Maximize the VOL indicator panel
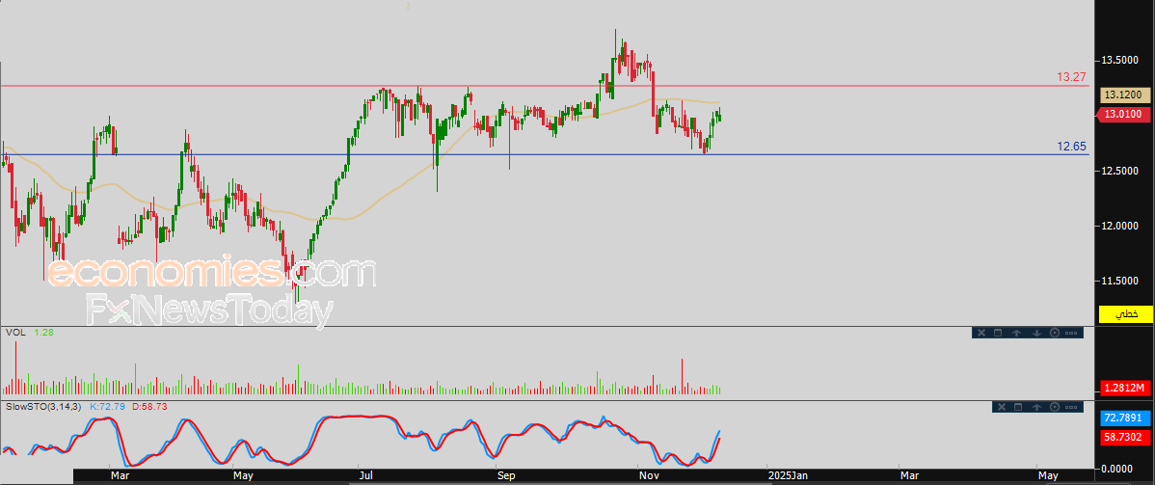 pyautogui.click(x=998, y=333)
